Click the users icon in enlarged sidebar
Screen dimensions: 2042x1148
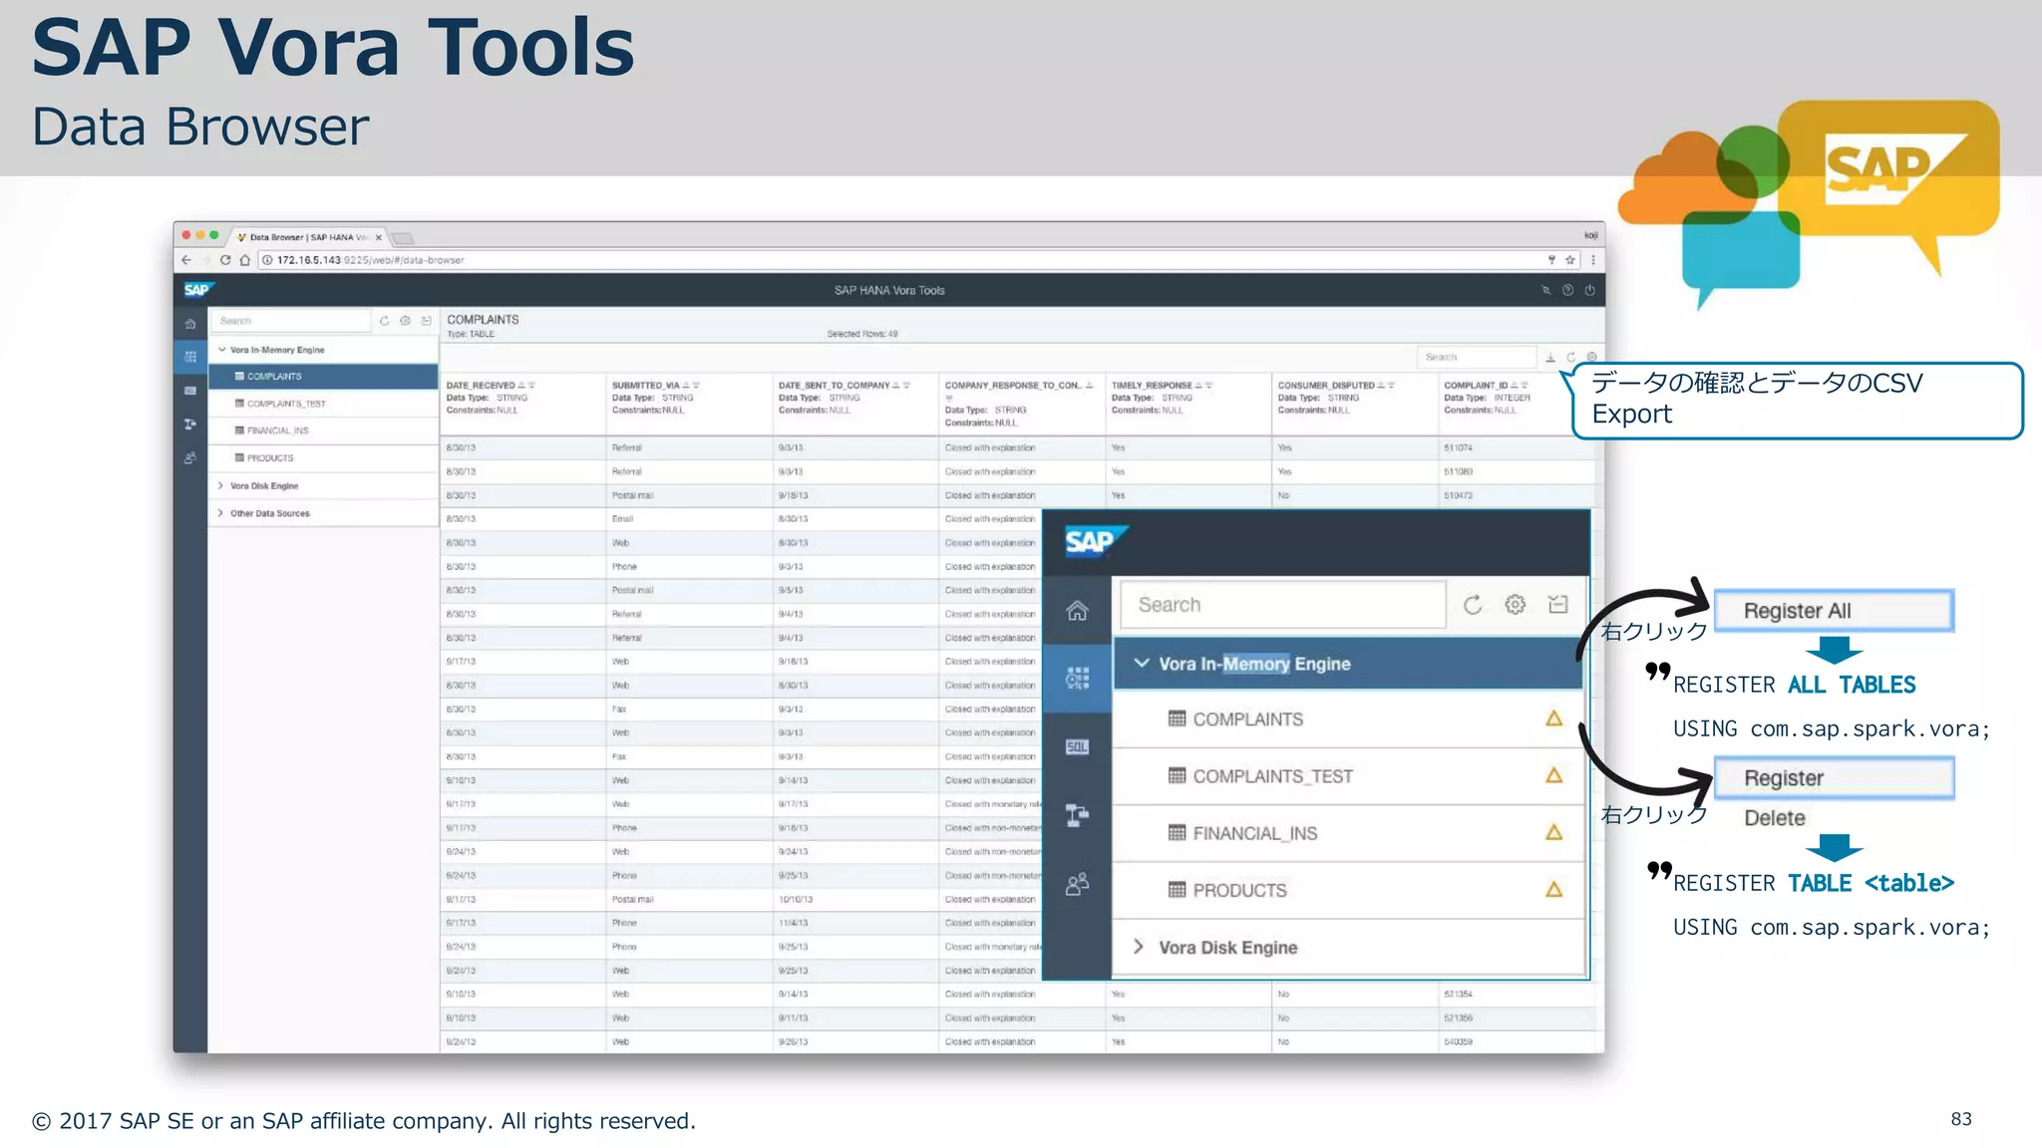point(1077,884)
